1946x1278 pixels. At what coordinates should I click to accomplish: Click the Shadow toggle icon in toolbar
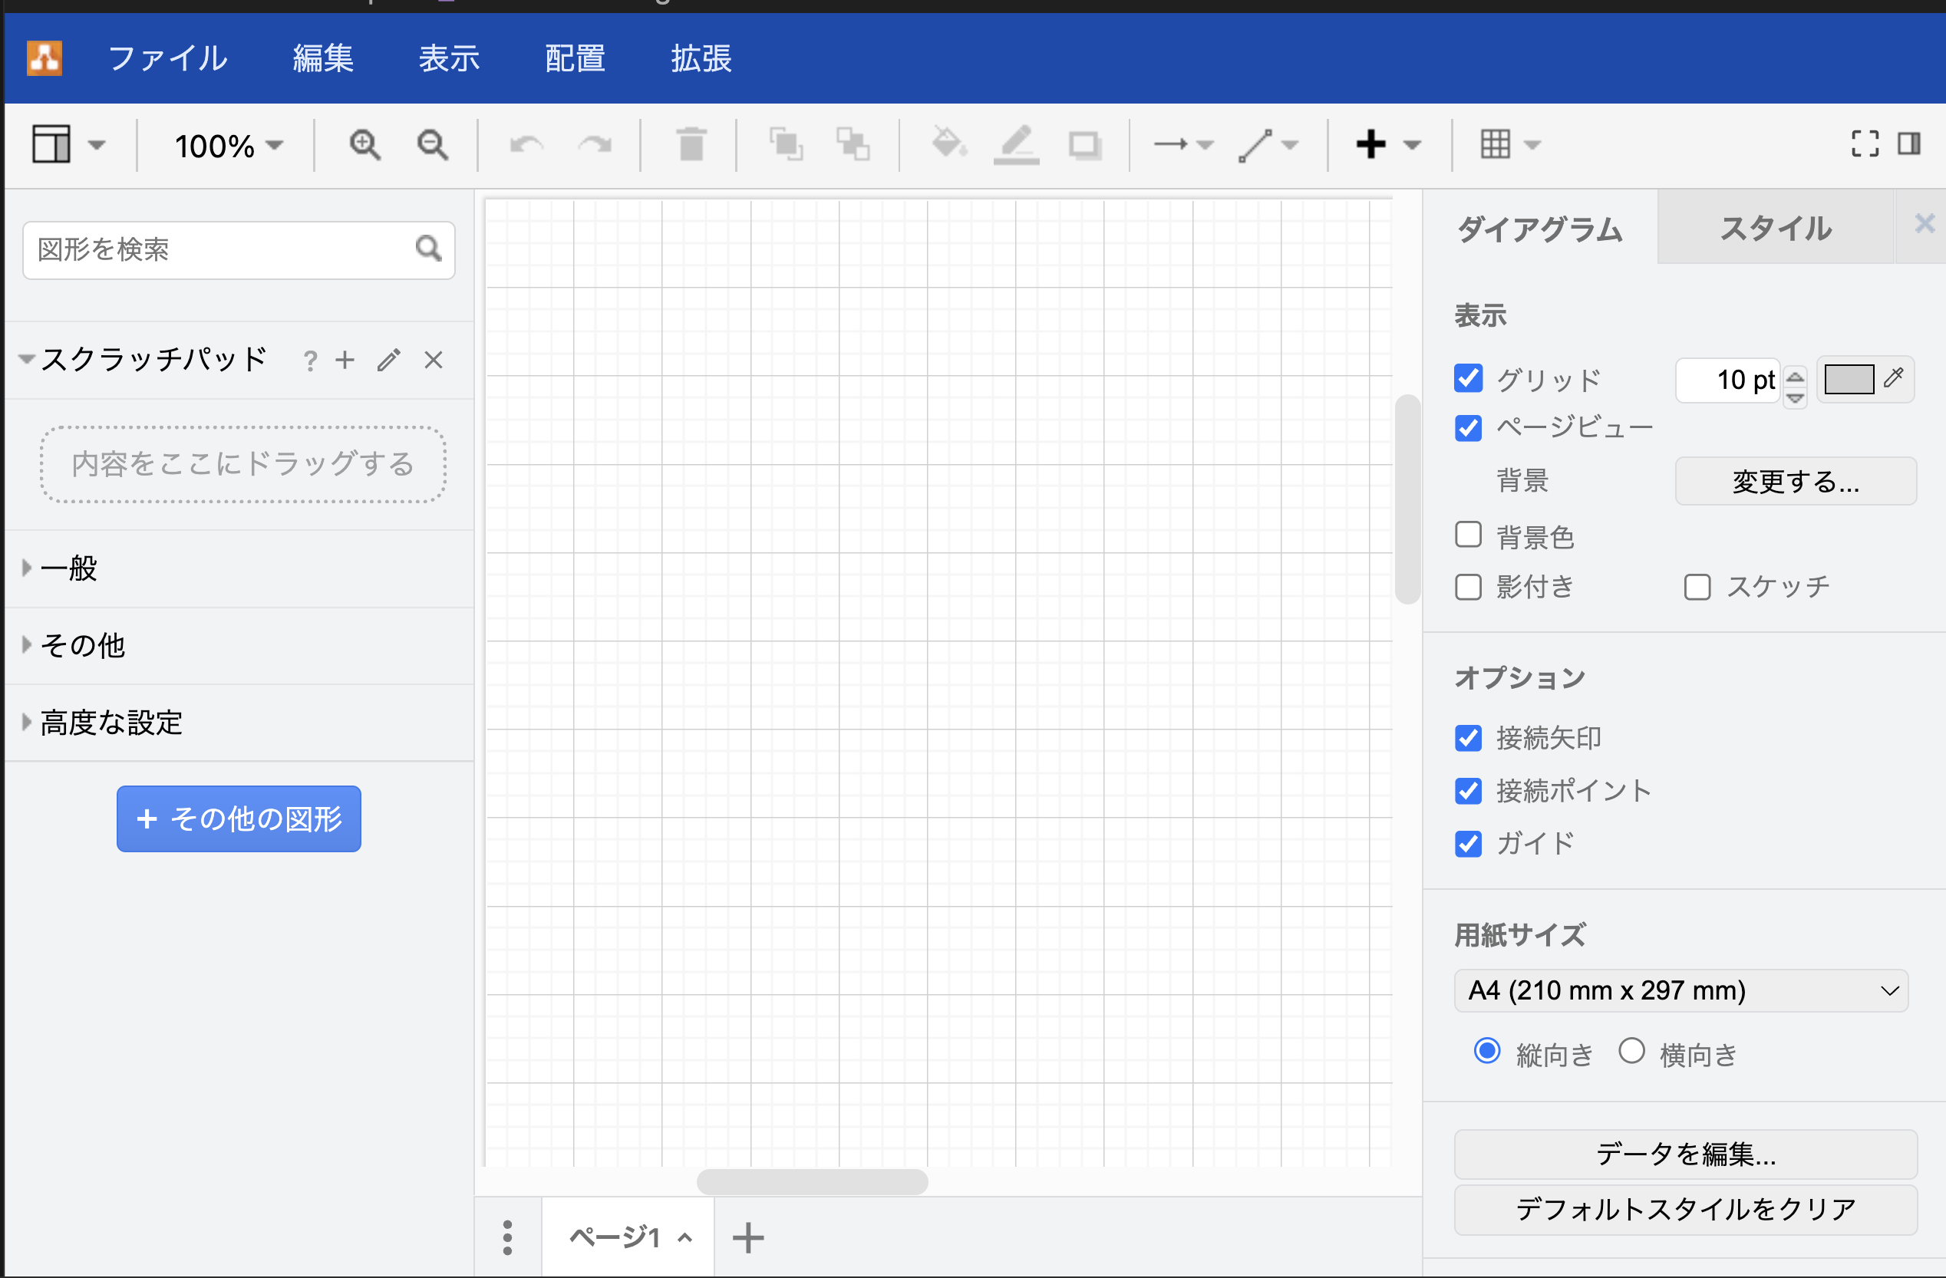(x=1085, y=145)
